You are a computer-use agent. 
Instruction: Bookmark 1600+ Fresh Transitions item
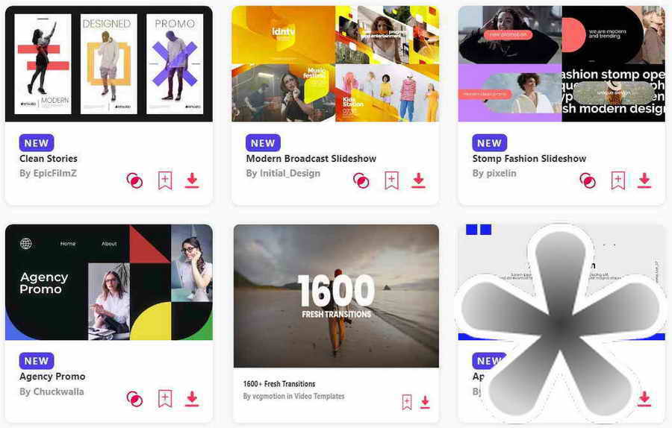point(407,402)
